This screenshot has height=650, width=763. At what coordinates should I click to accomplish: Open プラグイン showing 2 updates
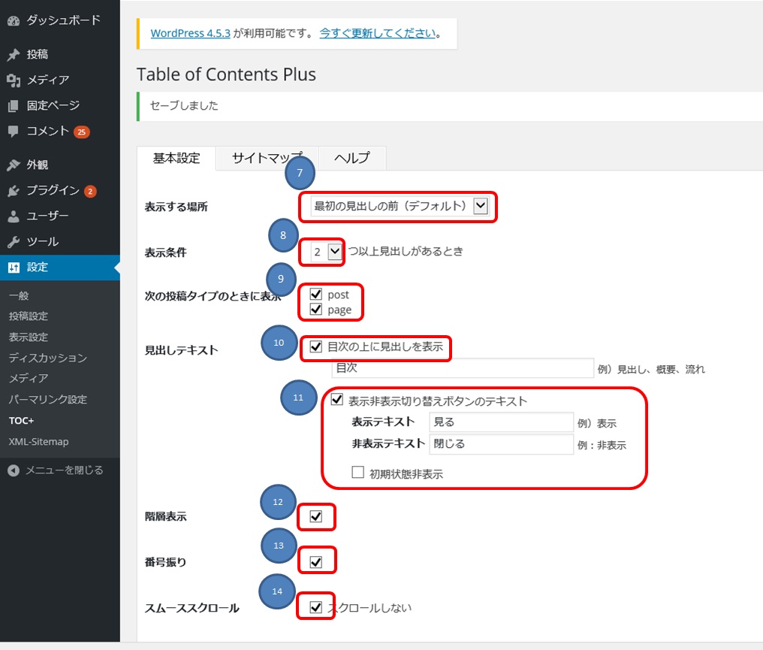click(45, 190)
